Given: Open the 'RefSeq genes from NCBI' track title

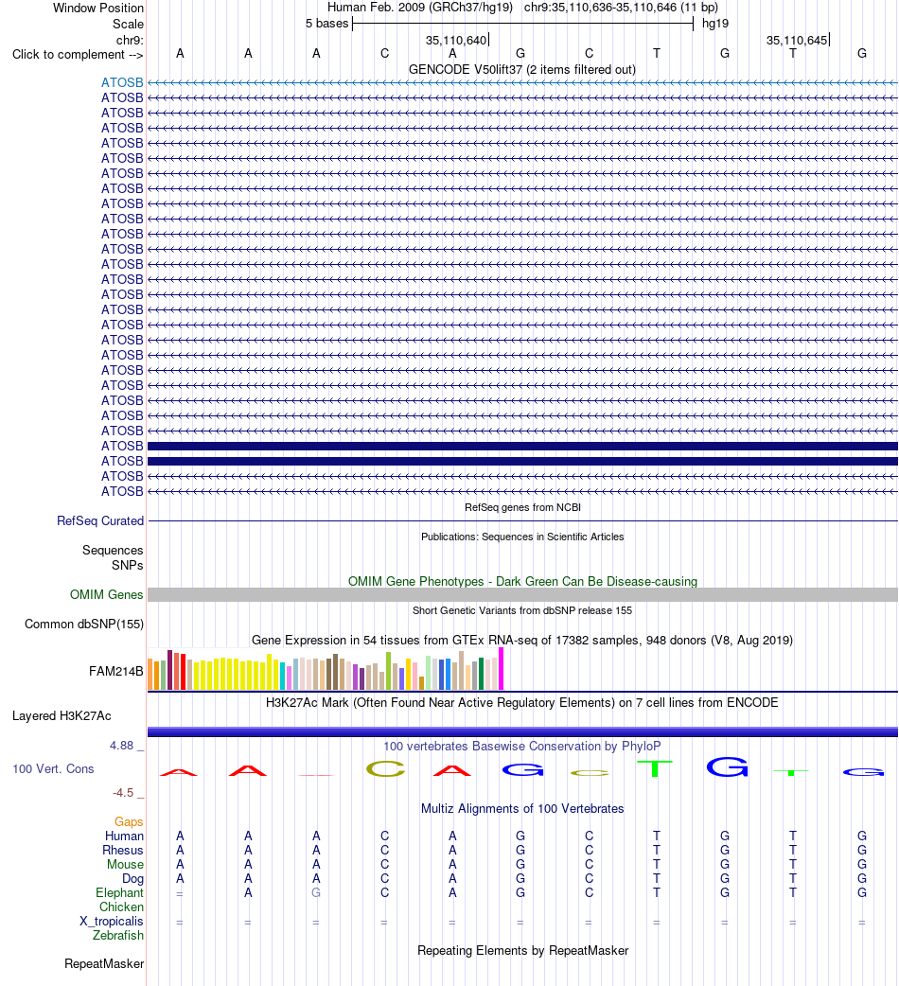Looking at the screenshot, I should 522,507.
